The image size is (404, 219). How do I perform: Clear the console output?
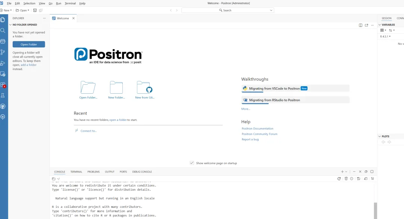[373, 179]
